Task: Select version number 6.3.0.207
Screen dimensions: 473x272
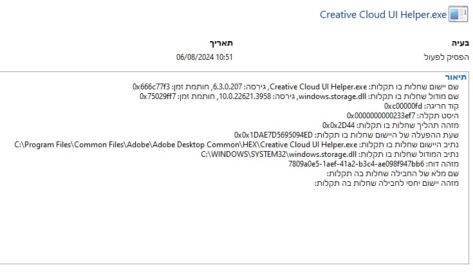Action: 227,87
